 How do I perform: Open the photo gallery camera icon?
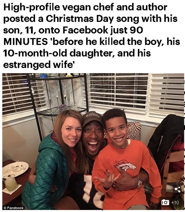click(165, 202)
